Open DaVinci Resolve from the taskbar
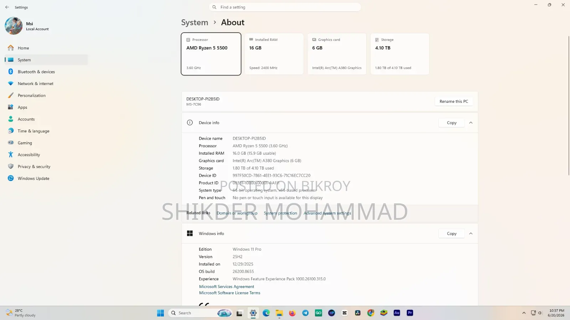 coord(358,313)
